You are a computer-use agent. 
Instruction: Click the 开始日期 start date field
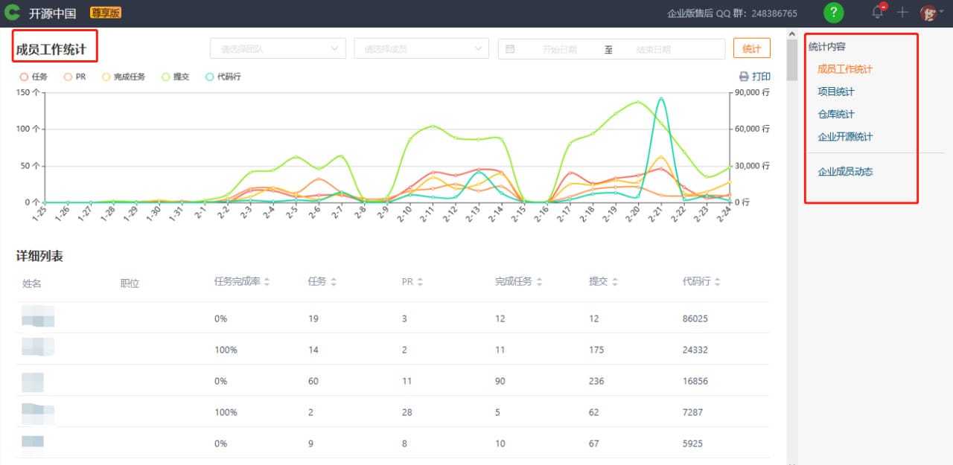tap(559, 49)
